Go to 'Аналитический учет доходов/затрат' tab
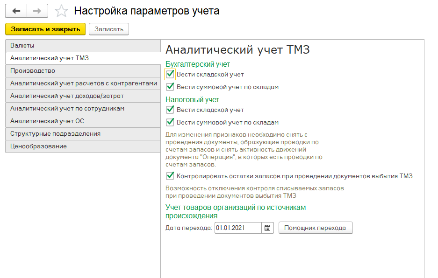The image size is (438, 278). coord(82,96)
